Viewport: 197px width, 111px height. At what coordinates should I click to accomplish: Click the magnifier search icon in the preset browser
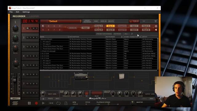click(x=132, y=34)
